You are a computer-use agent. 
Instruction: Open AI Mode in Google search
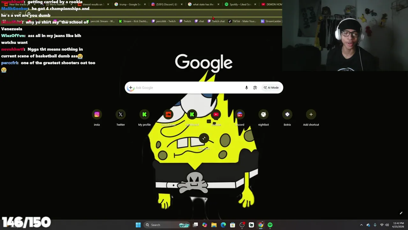pos(271,88)
